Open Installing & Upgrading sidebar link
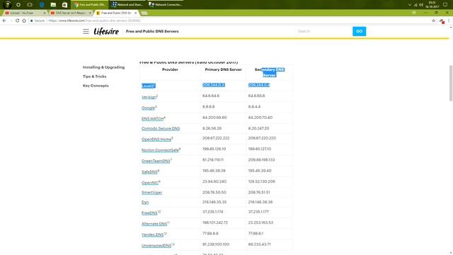453x255 pixels. tap(104, 67)
